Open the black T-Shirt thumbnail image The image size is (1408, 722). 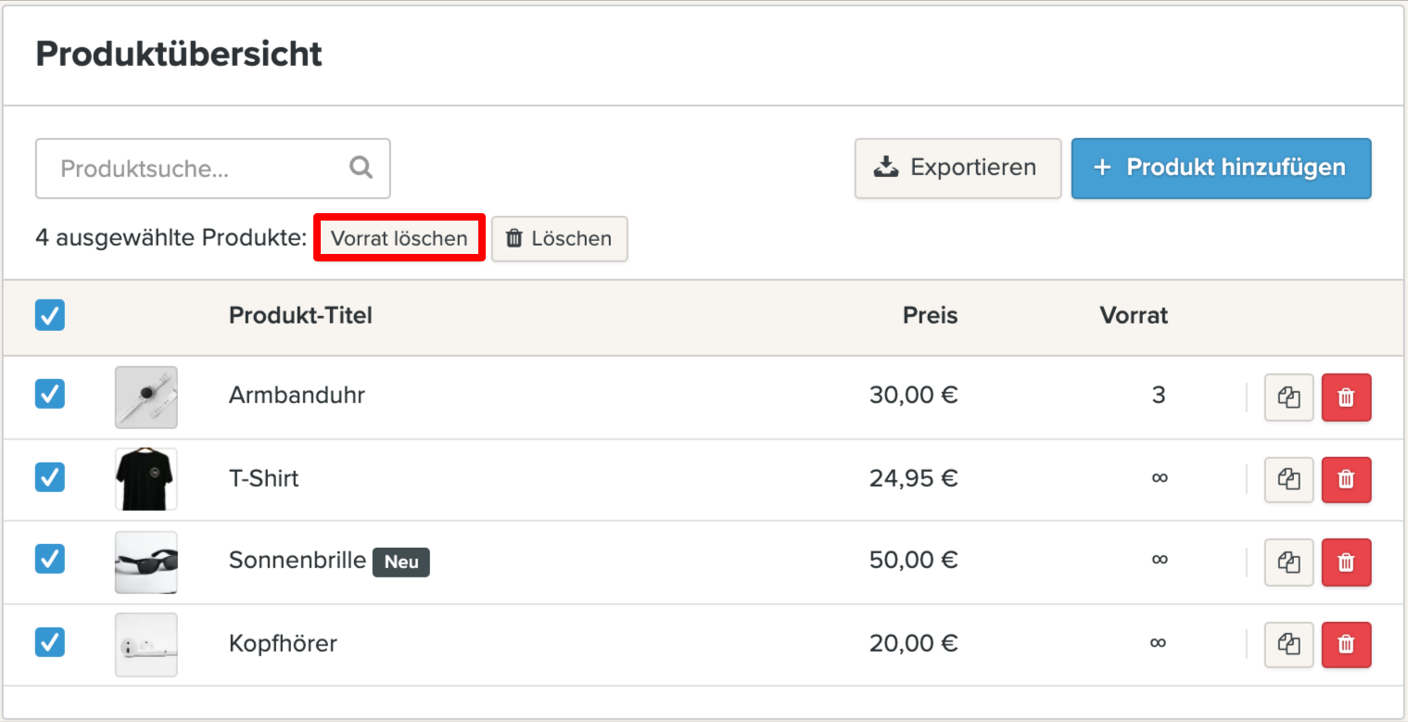tap(146, 479)
